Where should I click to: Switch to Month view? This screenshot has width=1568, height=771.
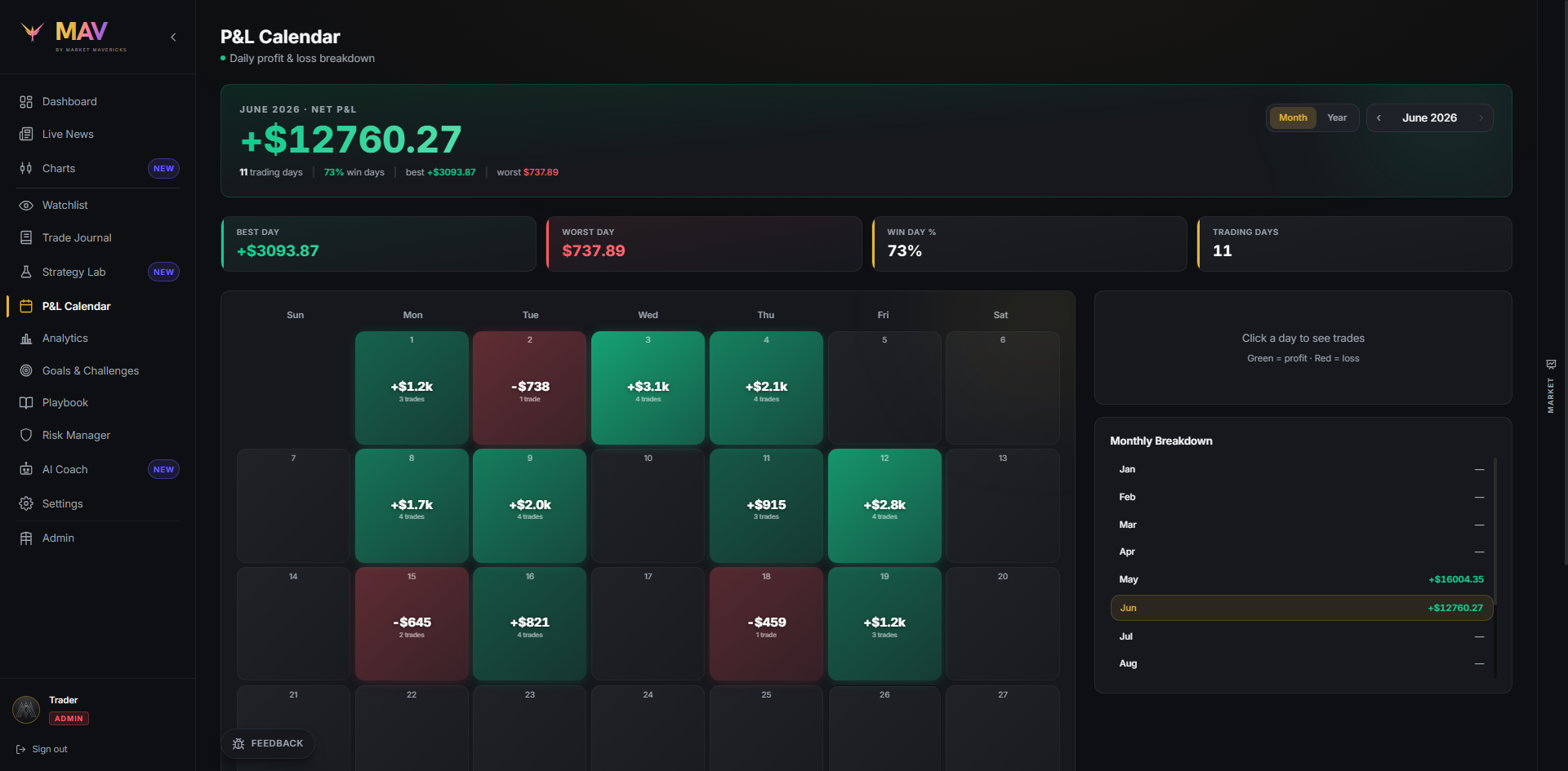pos(1293,118)
